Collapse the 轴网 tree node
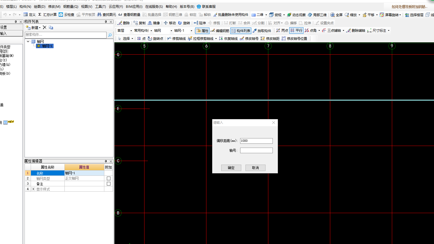 pyautogui.click(x=28, y=41)
